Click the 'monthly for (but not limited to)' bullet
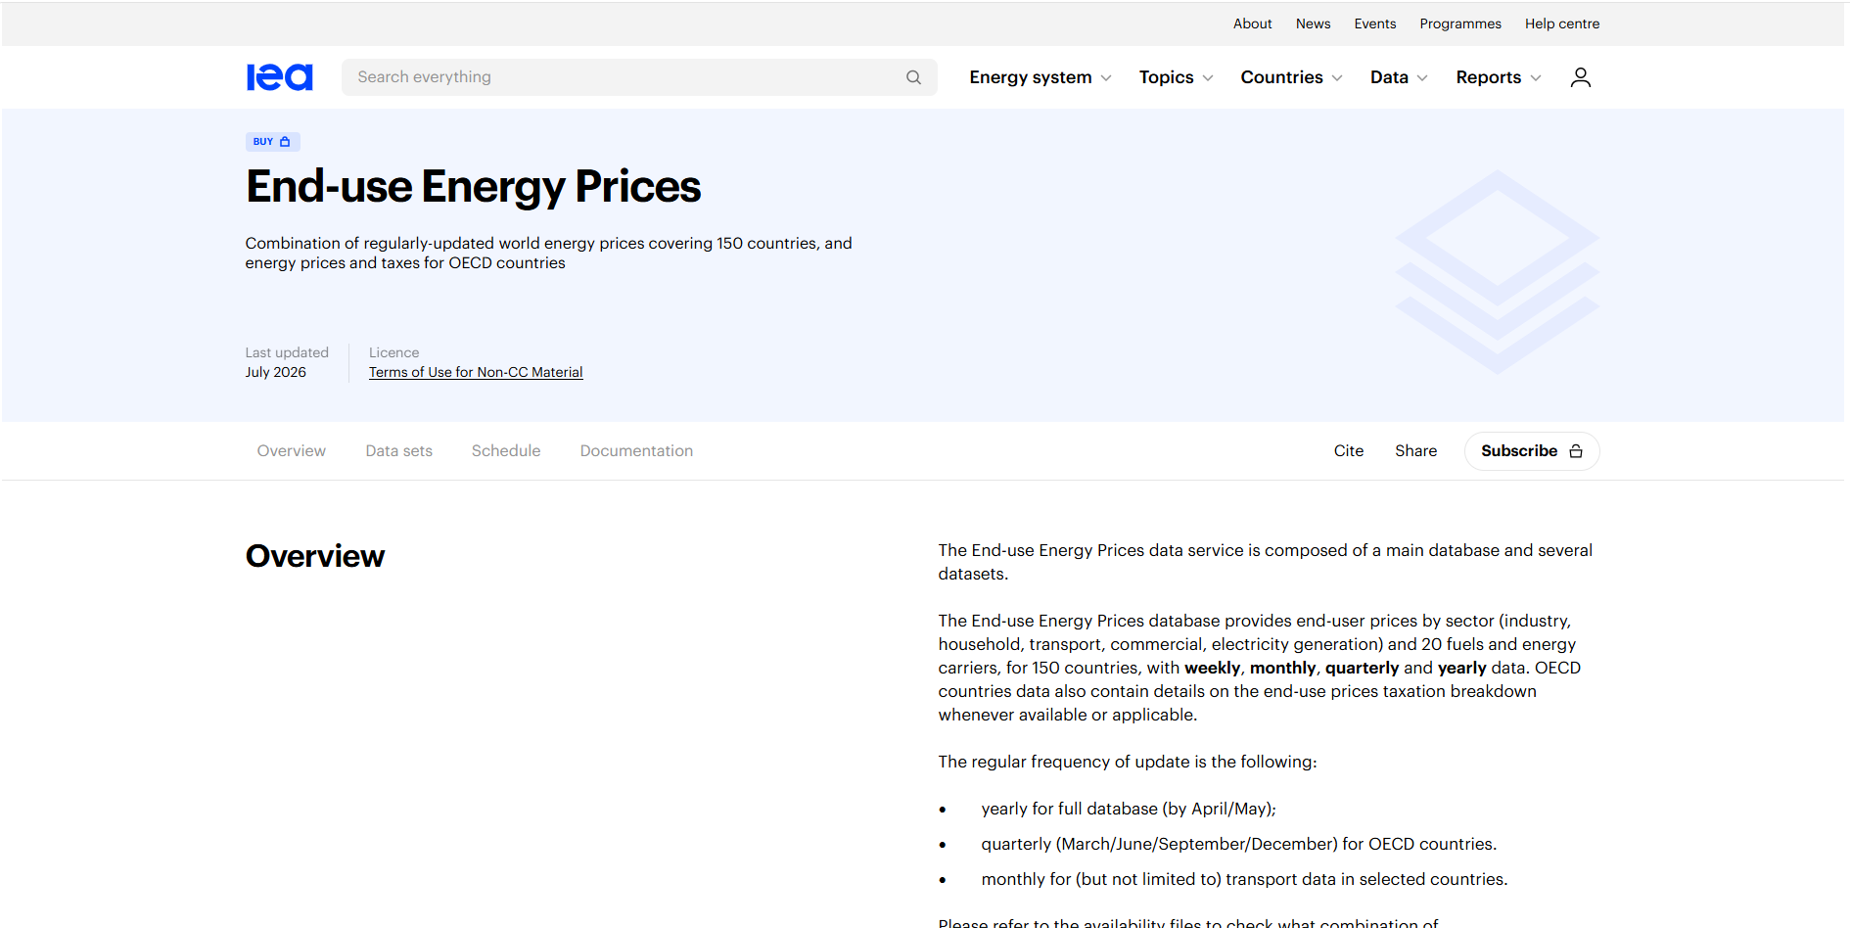 [x=1243, y=879]
